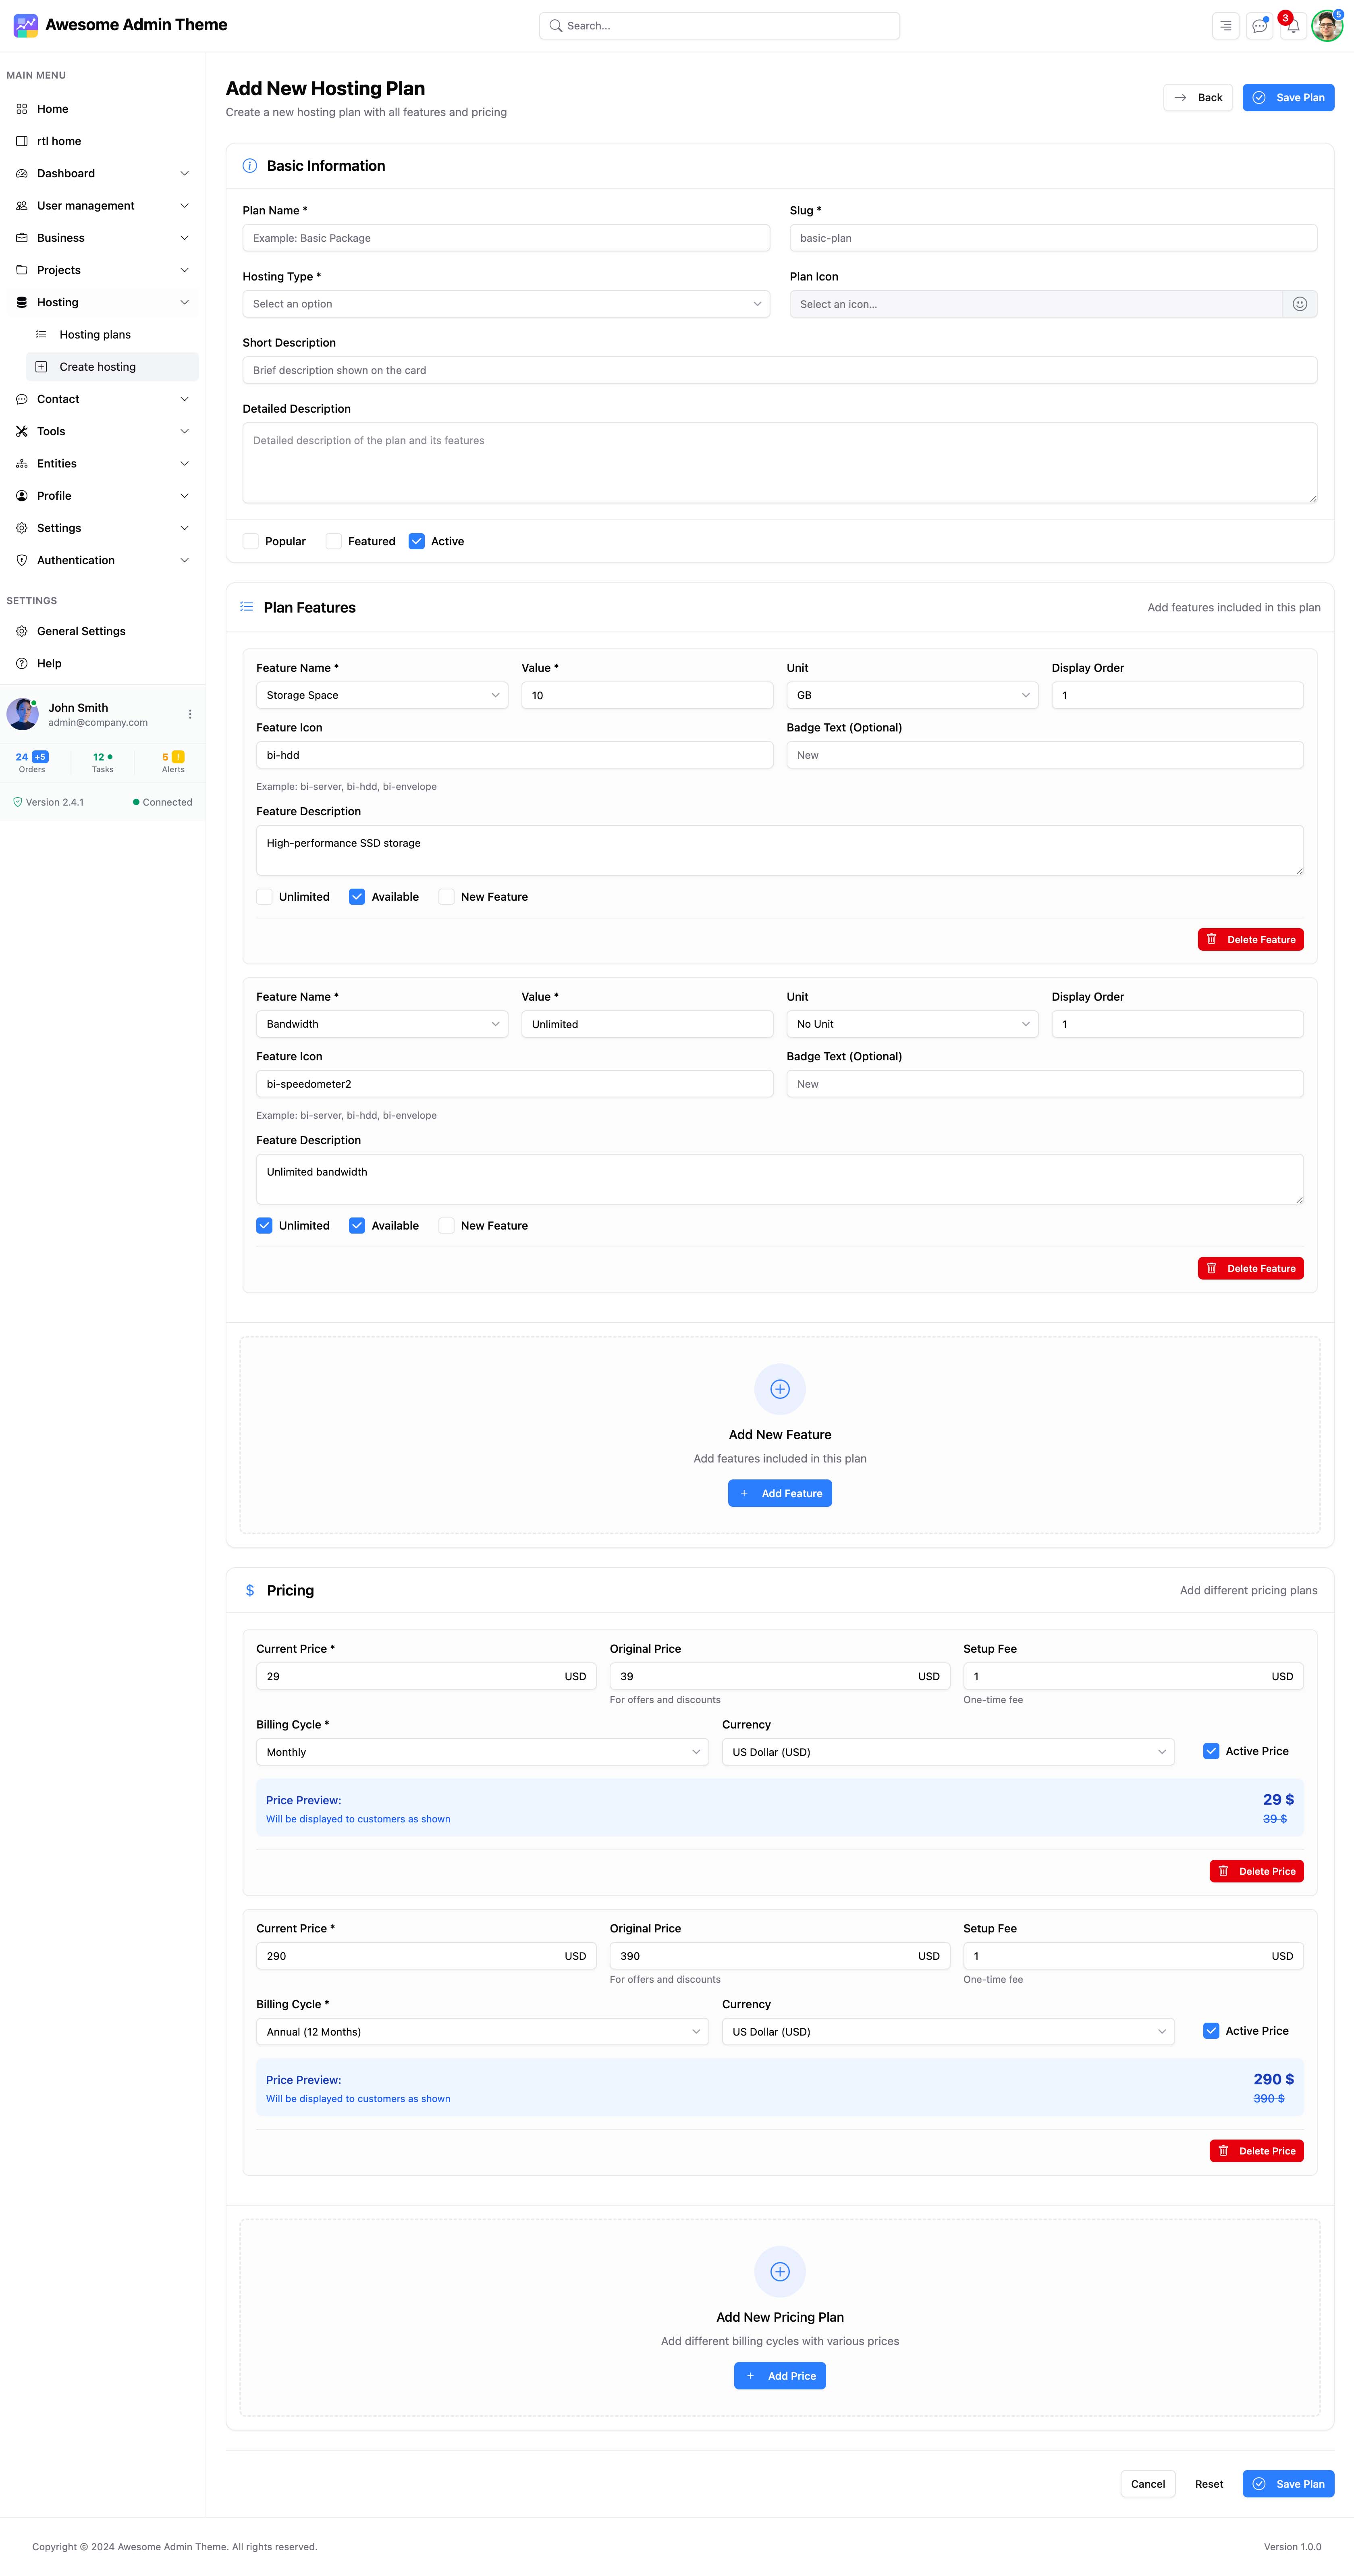This screenshot has width=1354, height=2576.
Task: Uncheck the Active plan checkbox
Action: pos(417,541)
